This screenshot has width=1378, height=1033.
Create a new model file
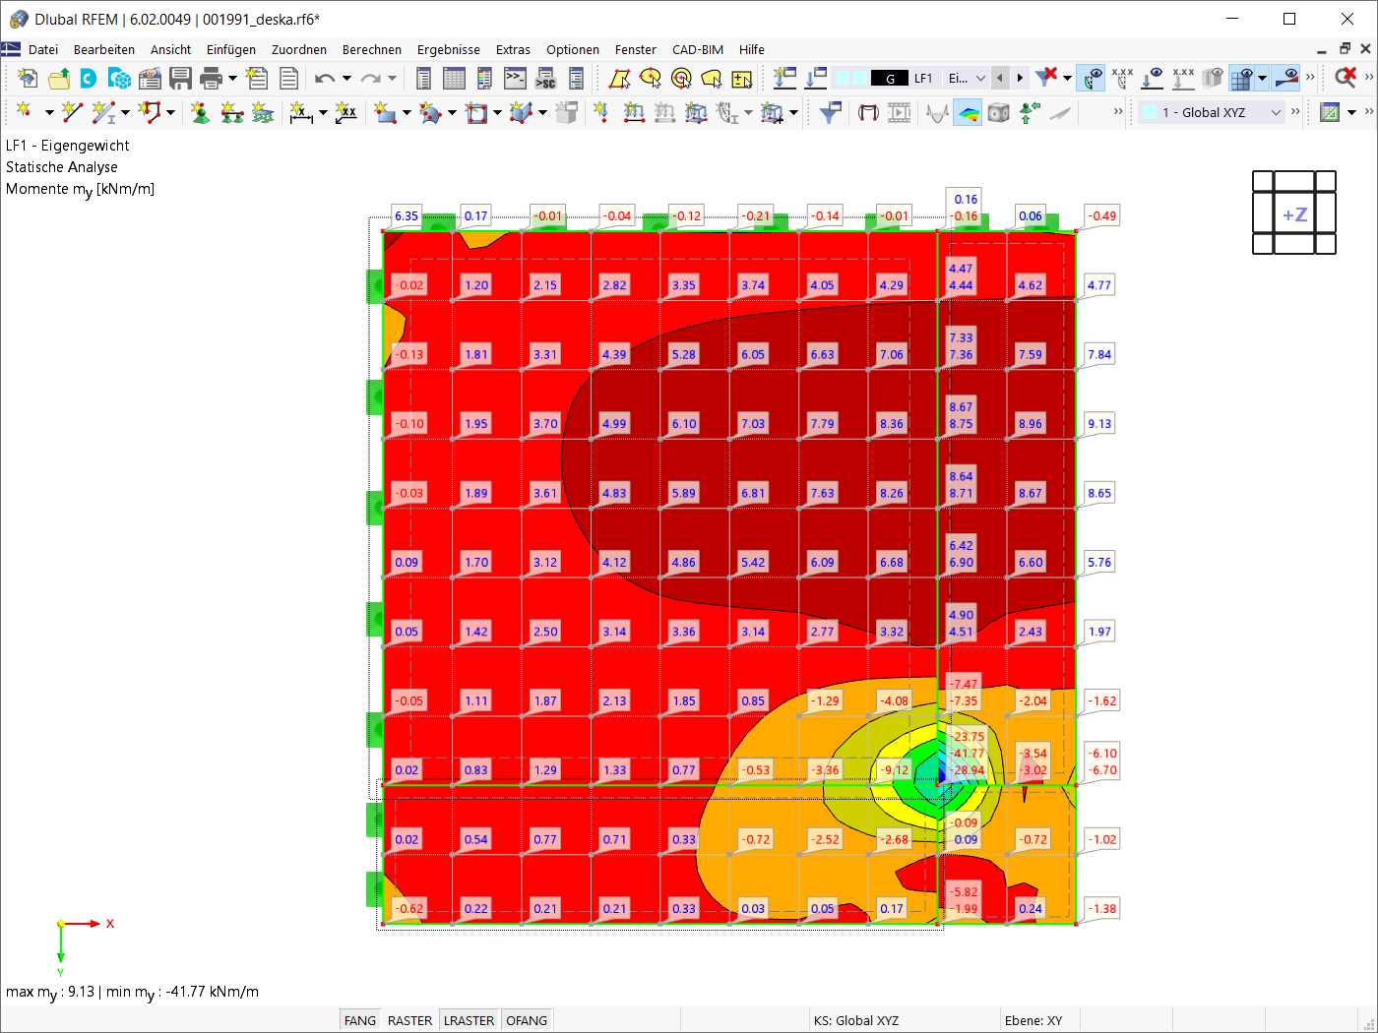[28, 78]
